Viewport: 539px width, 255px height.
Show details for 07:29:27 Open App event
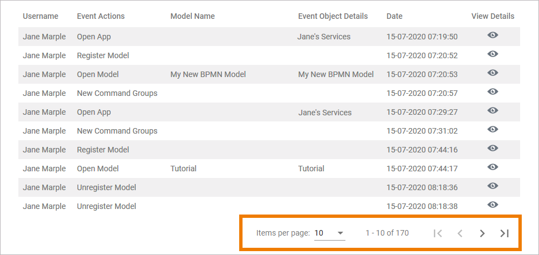click(x=492, y=111)
